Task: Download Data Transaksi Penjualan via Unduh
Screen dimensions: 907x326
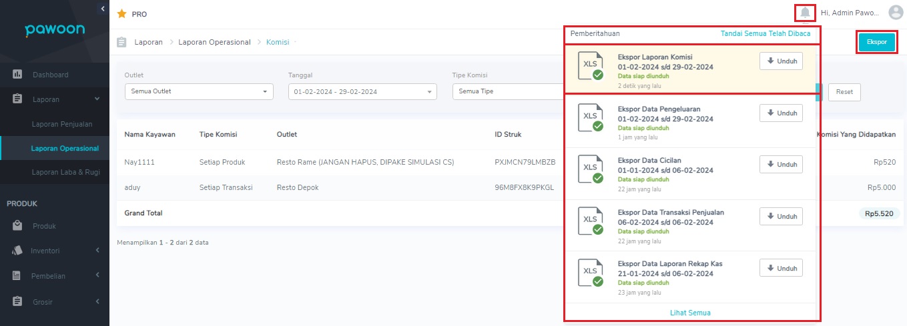Action: pos(781,216)
